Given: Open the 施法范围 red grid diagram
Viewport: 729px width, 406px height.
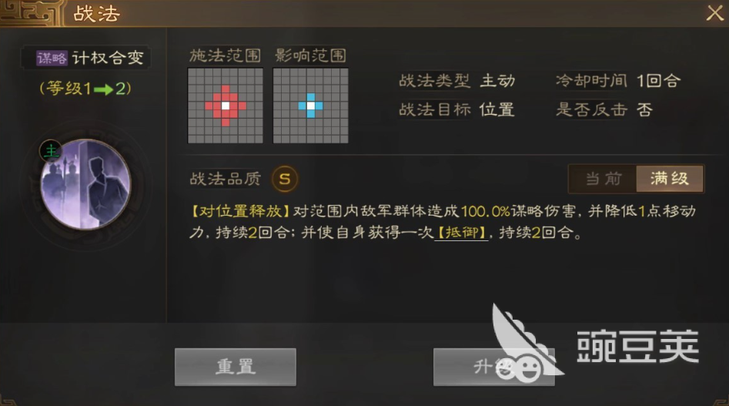Looking at the screenshot, I should pos(226,106).
